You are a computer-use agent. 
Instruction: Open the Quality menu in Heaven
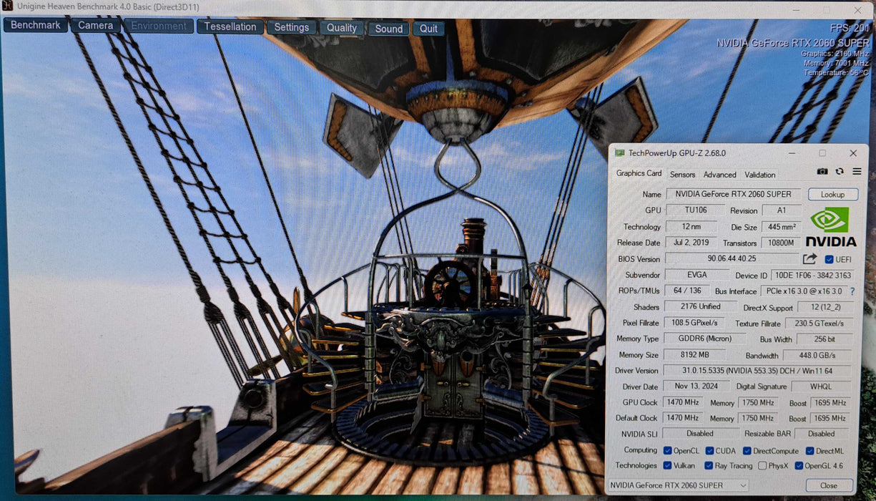pos(342,28)
